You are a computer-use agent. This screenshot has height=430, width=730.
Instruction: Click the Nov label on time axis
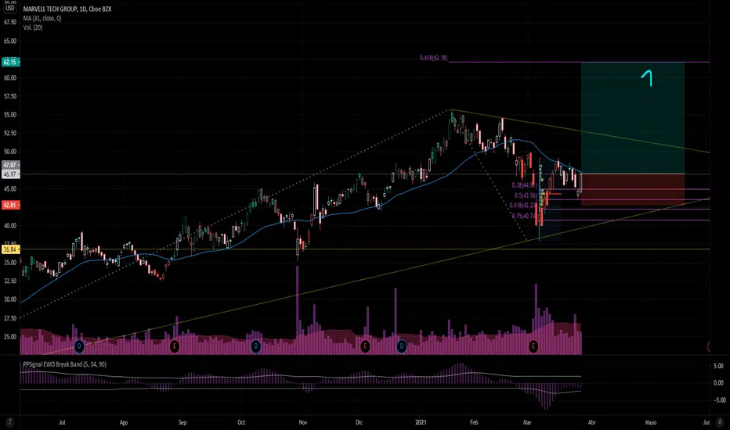[x=303, y=422]
